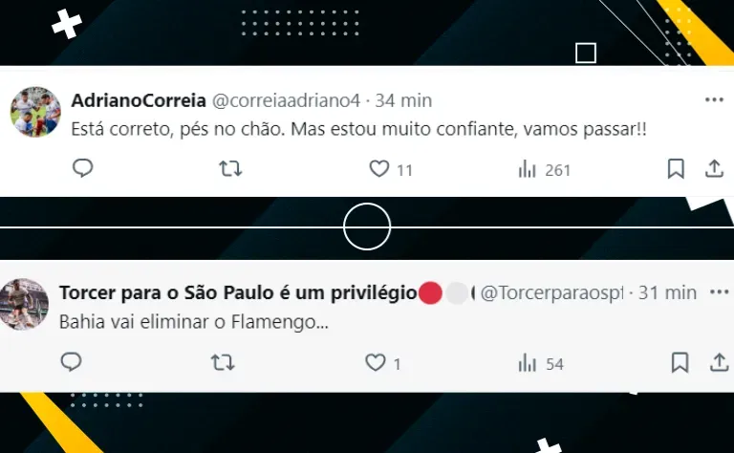This screenshot has width=734, height=453.
Task: Retweet AdrianoCorreia's post
Action: tap(230, 168)
